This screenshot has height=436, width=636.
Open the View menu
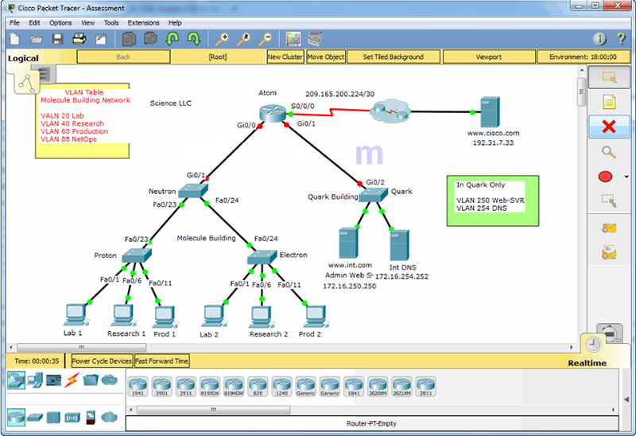pyautogui.click(x=87, y=23)
